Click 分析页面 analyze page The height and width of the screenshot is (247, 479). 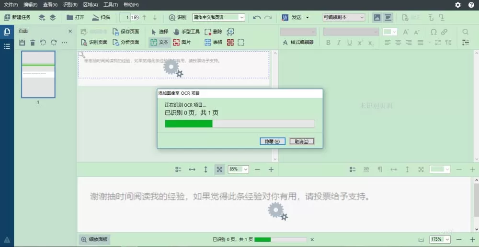click(126, 43)
